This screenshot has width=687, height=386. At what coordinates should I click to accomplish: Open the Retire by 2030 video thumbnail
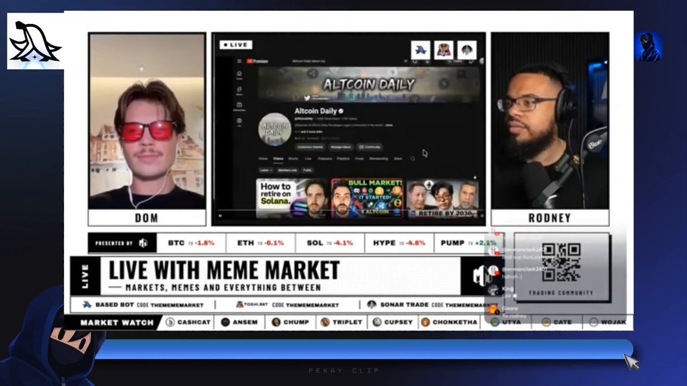[x=442, y=199]
